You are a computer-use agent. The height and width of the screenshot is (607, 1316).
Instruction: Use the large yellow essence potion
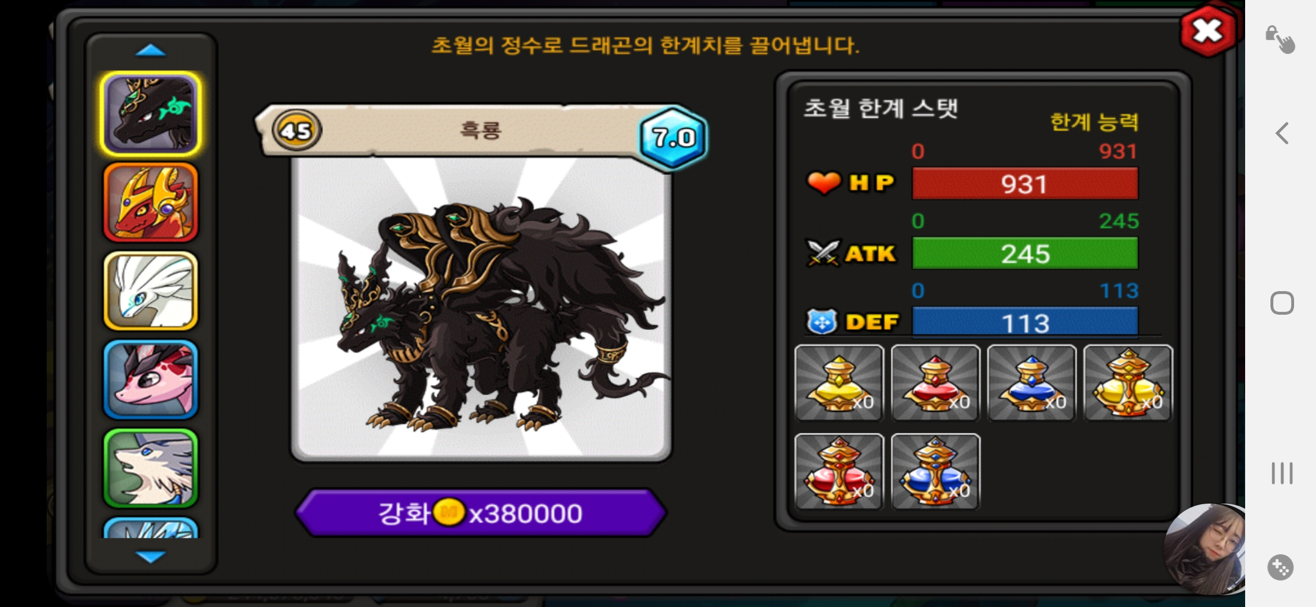click(x=1128, y=383)
